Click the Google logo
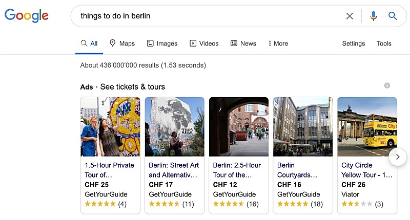The image size is (410, 220). 27,16
